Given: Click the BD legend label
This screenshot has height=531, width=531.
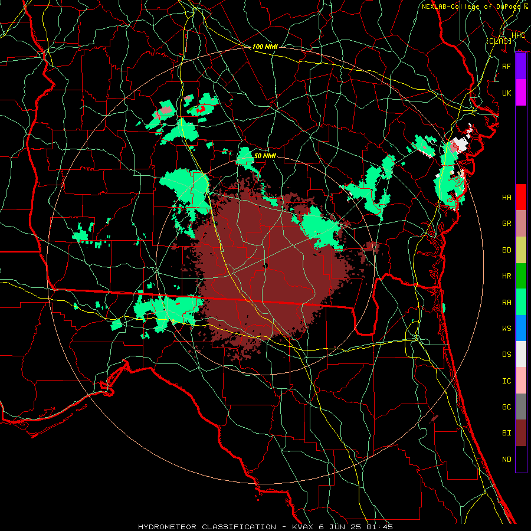Looking at the screenshot, I should pos(506,250).
